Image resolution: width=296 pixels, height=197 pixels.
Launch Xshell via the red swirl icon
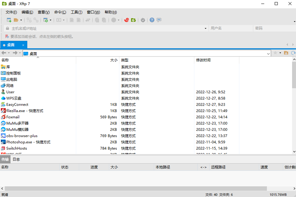(127, 20)
